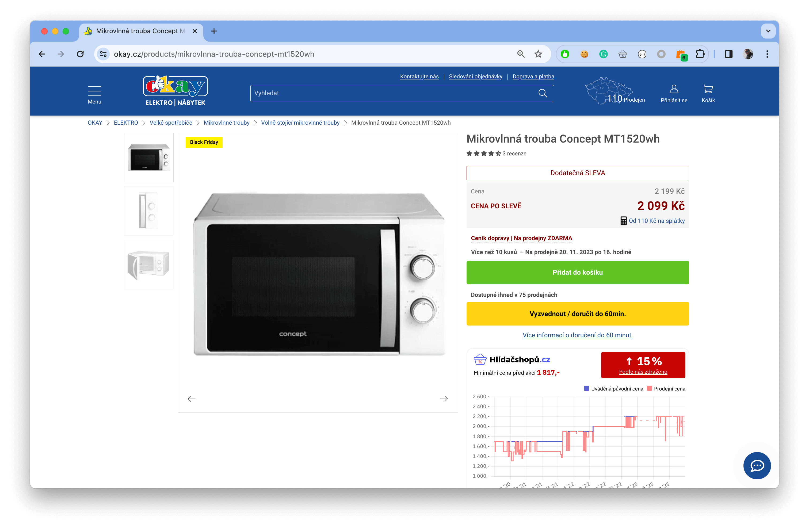The height and width of the screenshot is (528, 809).
Task: Click the Přidat do košíku button
Action: [x=577, y=272]
